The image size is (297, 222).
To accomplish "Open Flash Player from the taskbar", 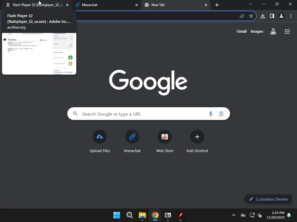I will click(181, 215).
